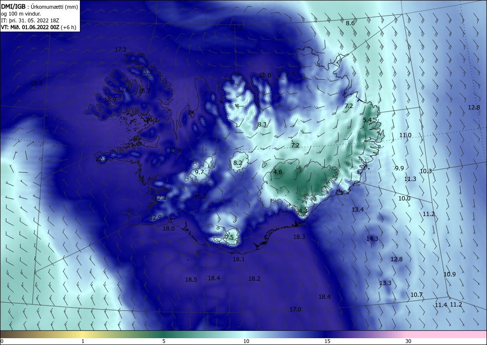Click the initial time line 'IT: þri. 31. 05. 2022 18Z'
Image resolution: width=487 pixels, height=345 pixels.
point(30,20)
